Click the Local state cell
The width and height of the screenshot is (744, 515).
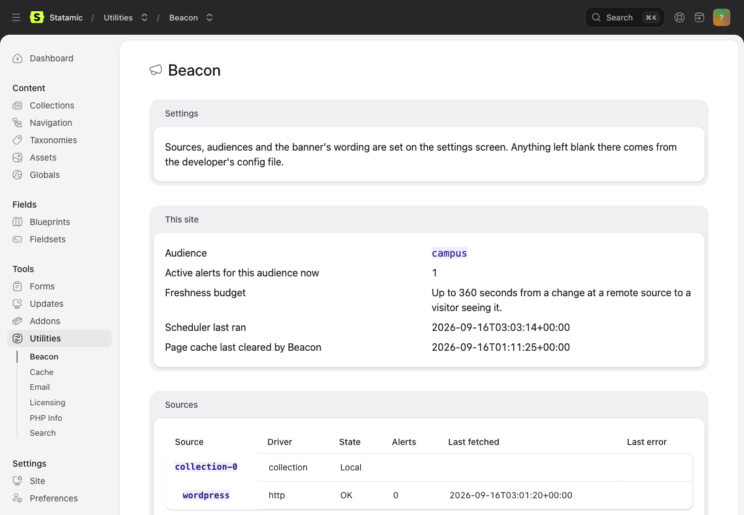click(351, 467)
